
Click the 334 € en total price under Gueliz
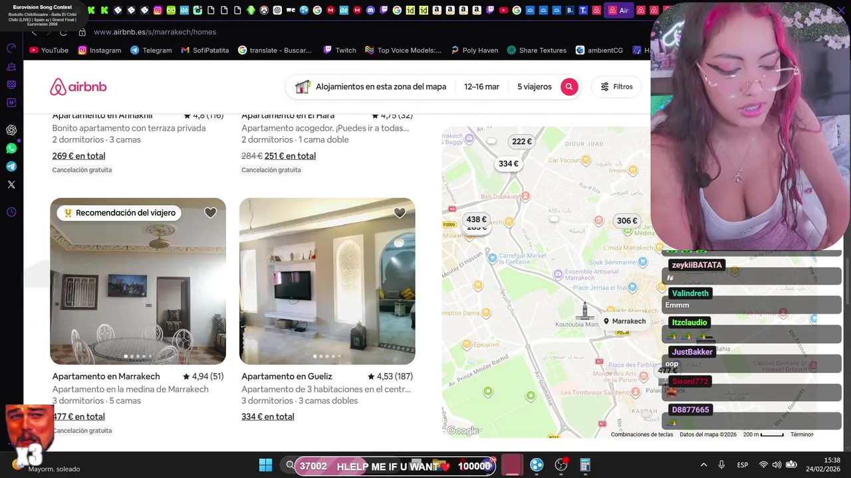268,417
